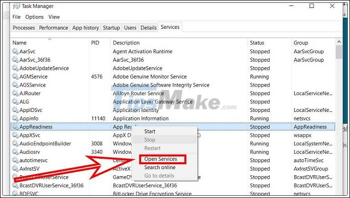Click the Application Layer Gateway Service description
The height and width of the screenshot is (198, 350).
[153, 101]
